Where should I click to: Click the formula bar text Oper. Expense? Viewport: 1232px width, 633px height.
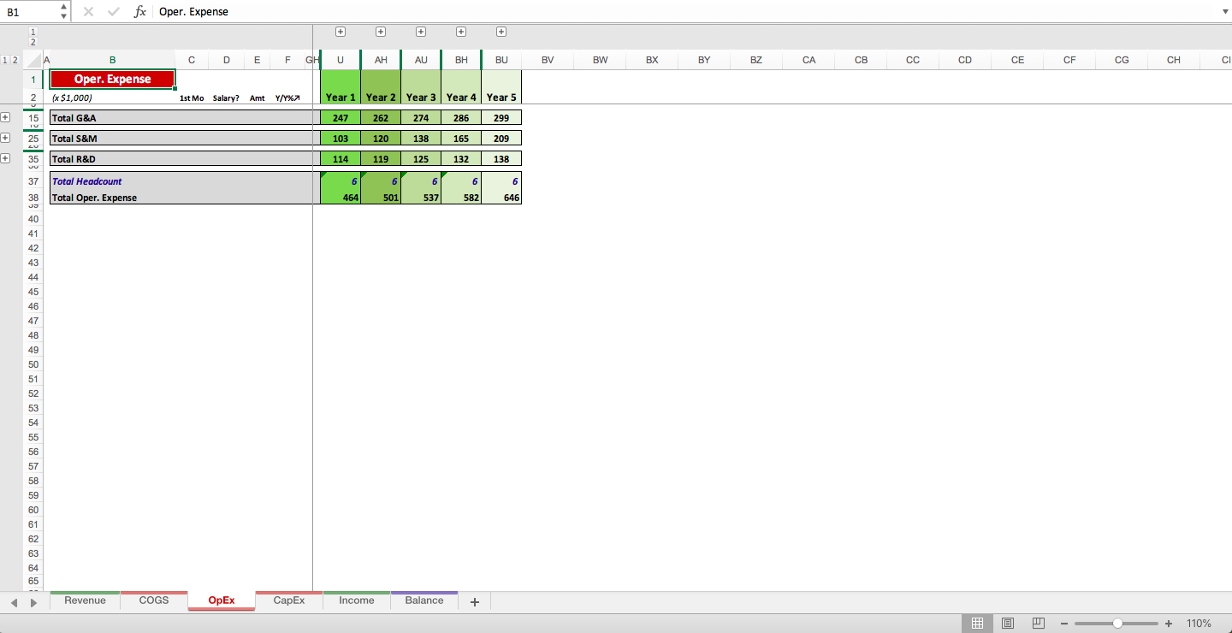(x=193, y=12)
